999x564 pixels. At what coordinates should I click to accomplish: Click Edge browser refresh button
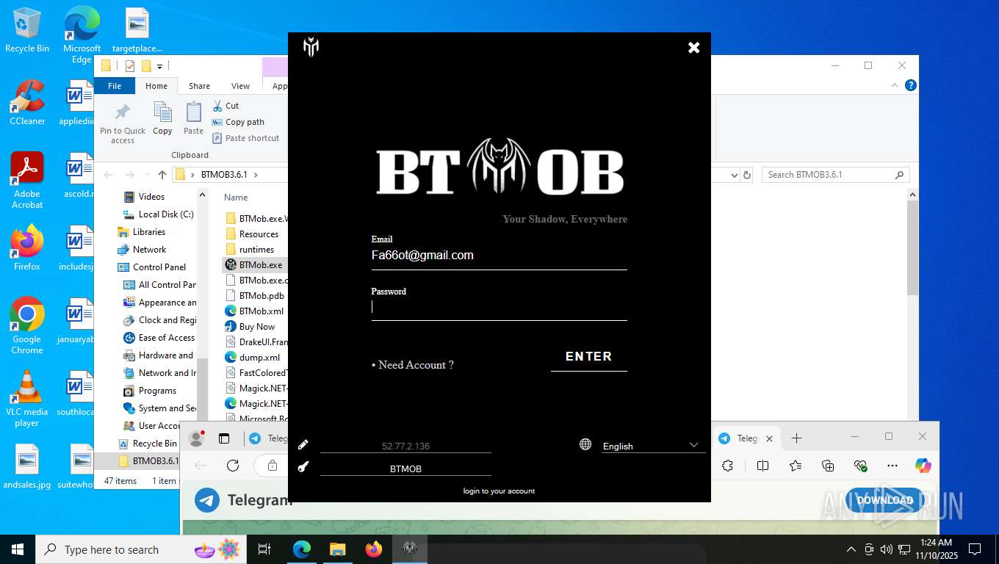233,466
